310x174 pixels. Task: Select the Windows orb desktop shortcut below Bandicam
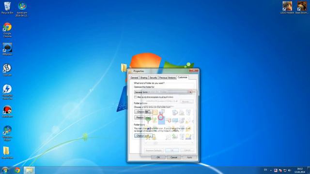tap(7, 133)
